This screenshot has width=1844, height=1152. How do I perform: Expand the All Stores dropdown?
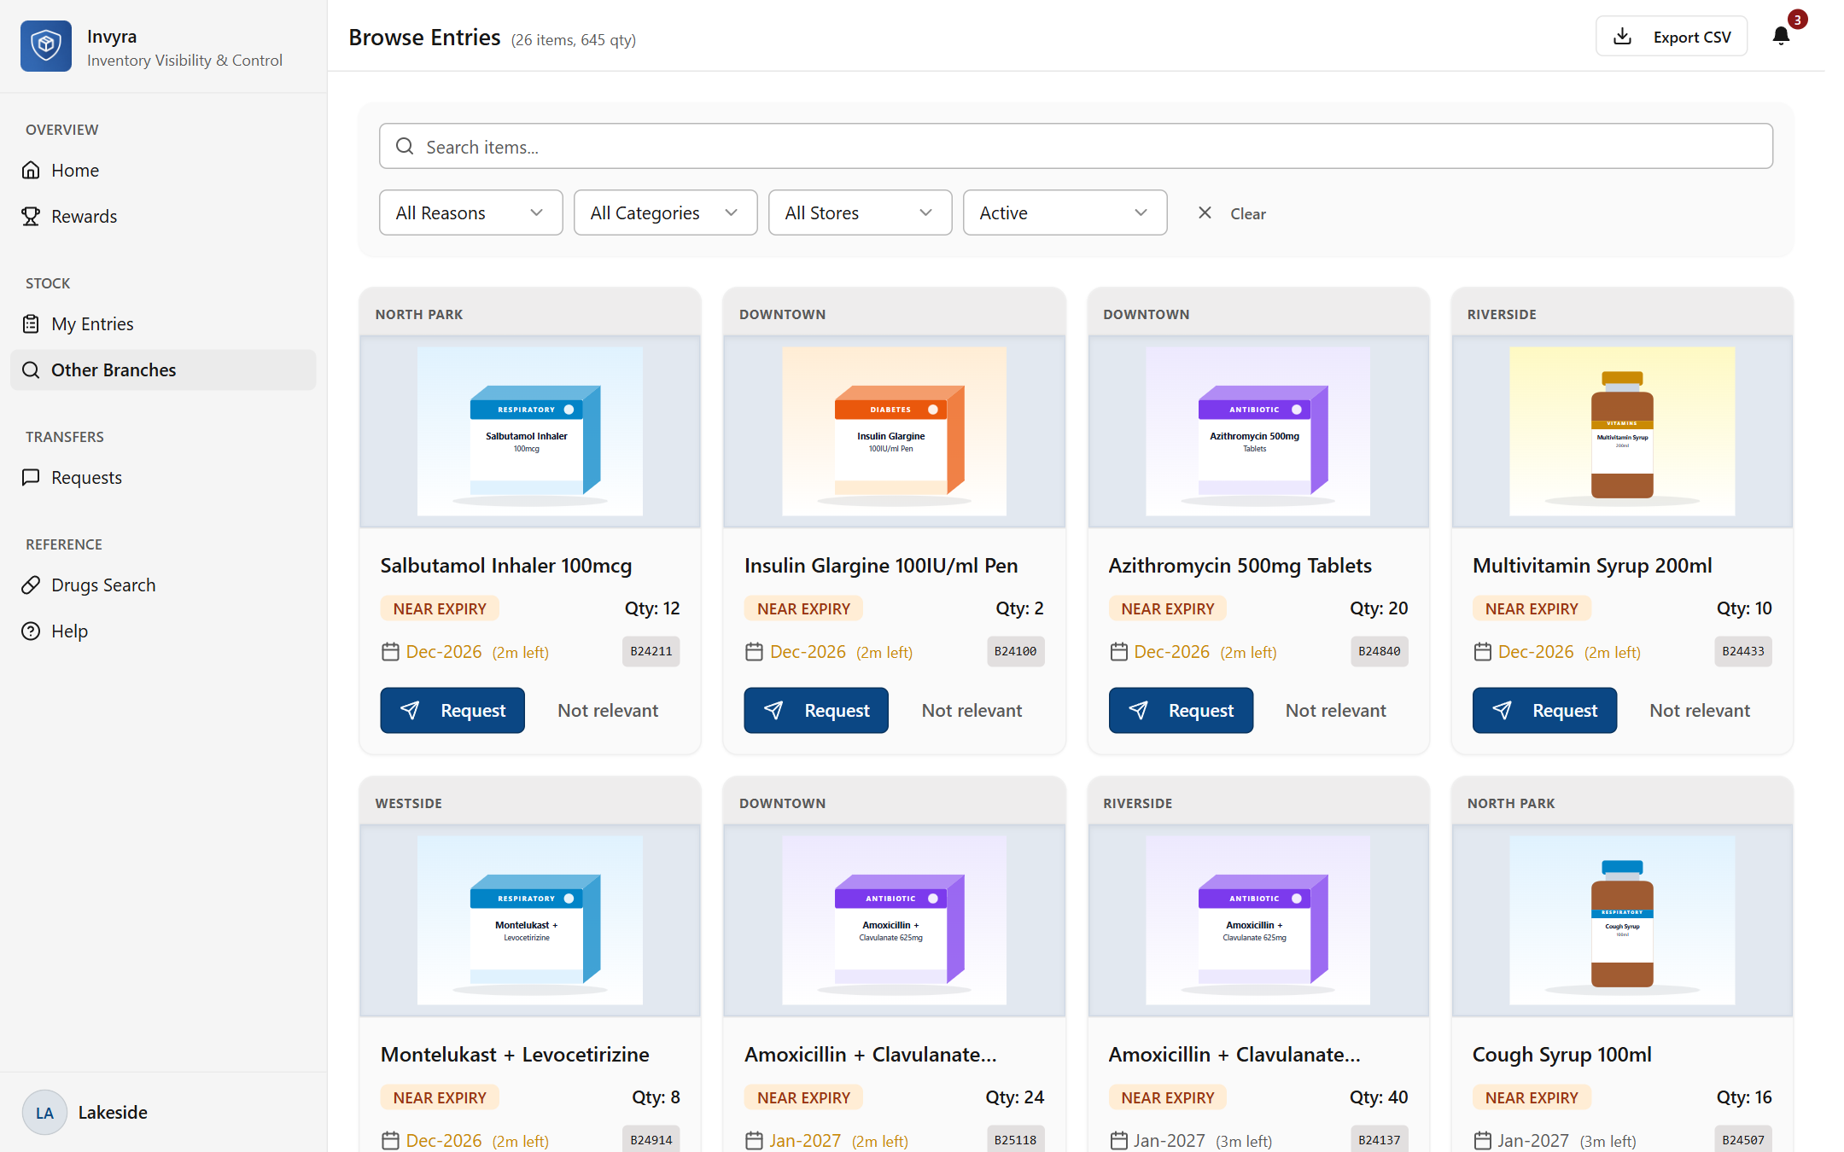pos(860,212)
